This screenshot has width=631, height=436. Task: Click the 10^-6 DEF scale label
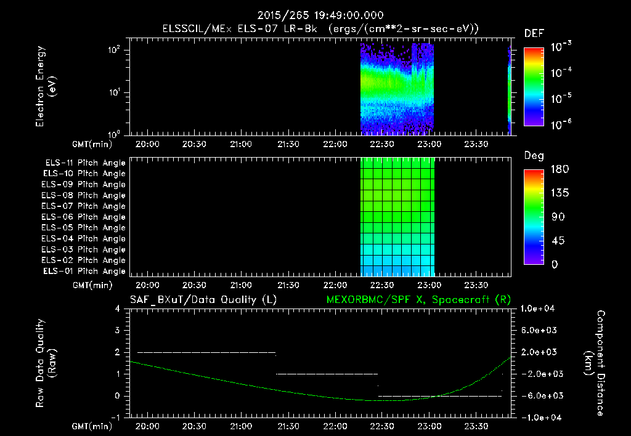[x=561, y=124]
